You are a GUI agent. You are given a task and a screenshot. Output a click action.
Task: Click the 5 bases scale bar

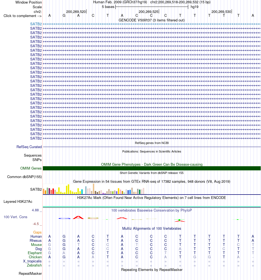point(152,7)
